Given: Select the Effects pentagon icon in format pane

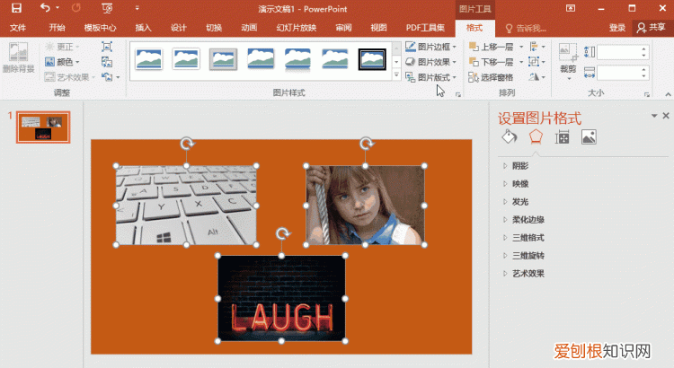Looking at the screenshot, I should click(536, 137).
